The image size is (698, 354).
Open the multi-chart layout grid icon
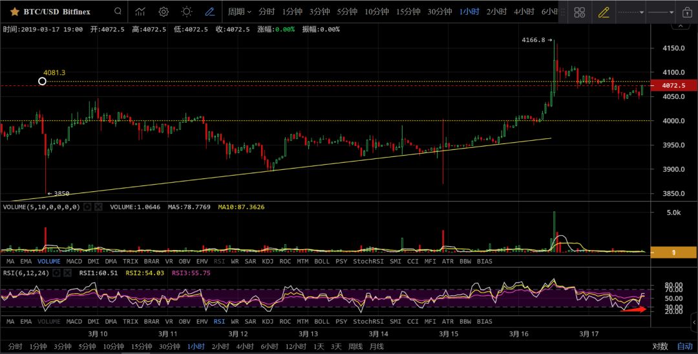(580, 12)
